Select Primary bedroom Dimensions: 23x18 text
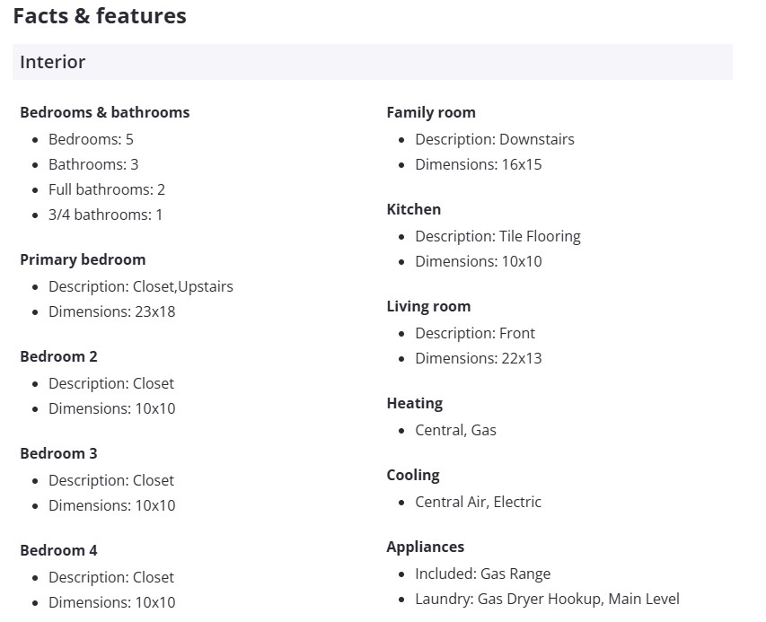766x622 pixels. [x=112, y=311]
